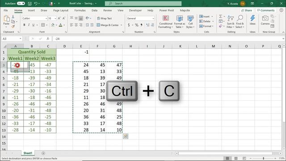
Task: Open the Power Pivot tab
Action: click(167, 10)
